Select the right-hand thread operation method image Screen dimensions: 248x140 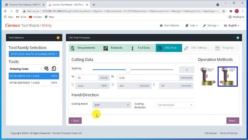(208, 76)
